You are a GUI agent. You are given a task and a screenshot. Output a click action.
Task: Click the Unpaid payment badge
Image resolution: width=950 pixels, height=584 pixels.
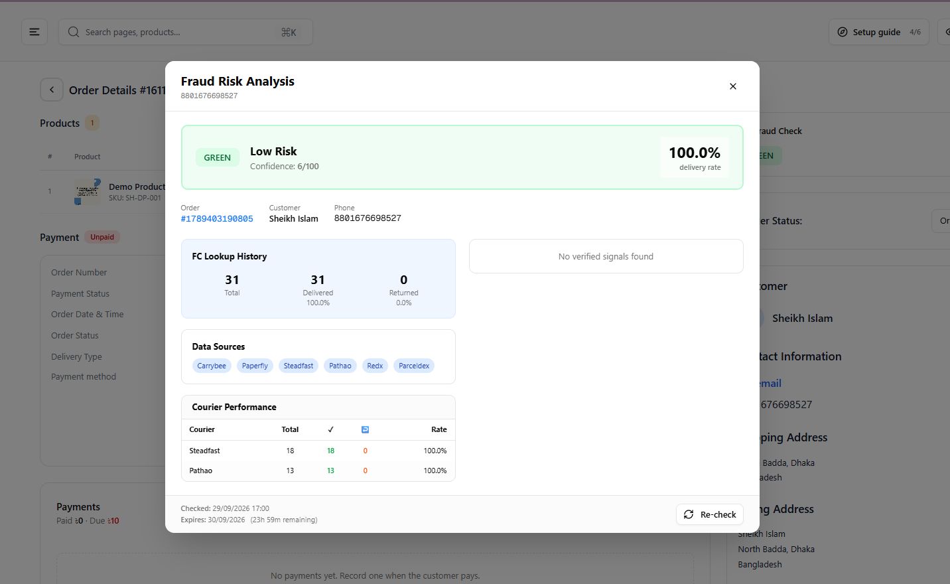(102, 237)
